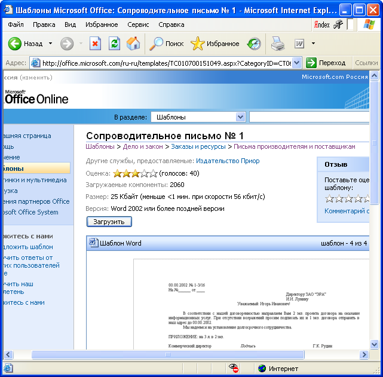Click the template letter preview thumbnail

252,304
